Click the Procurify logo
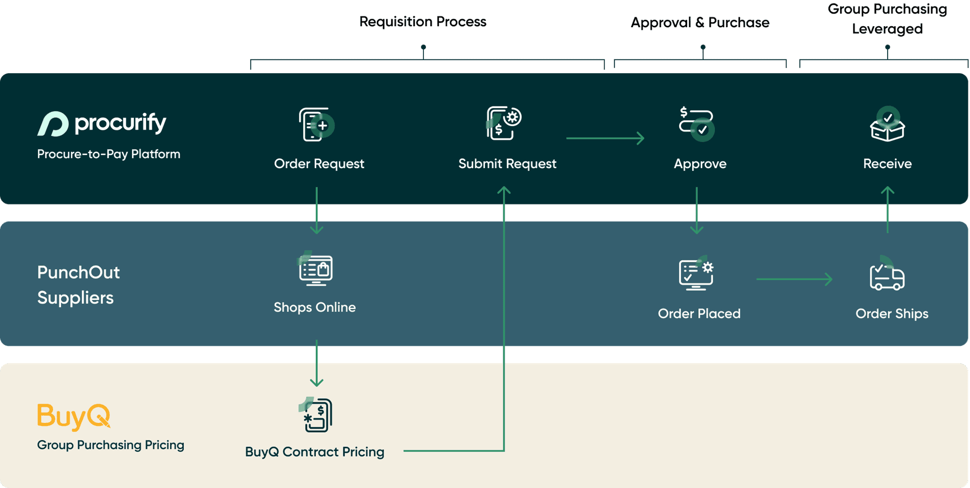 tap(102, 124)
